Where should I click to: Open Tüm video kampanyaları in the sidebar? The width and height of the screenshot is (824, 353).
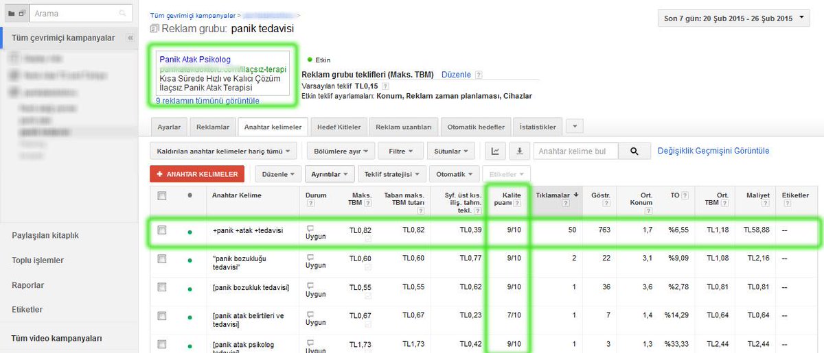pyautogui.click(x=56, y=339)
